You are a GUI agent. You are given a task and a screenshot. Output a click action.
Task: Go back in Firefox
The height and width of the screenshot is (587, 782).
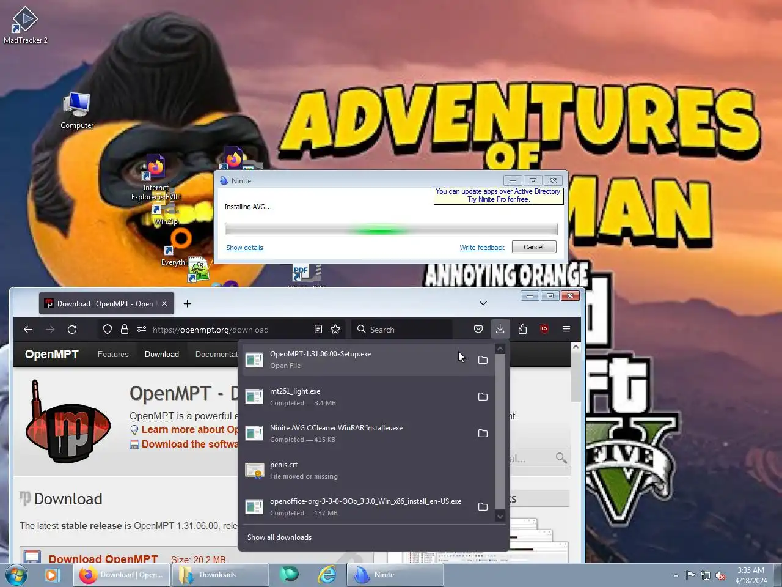point(28,330)
